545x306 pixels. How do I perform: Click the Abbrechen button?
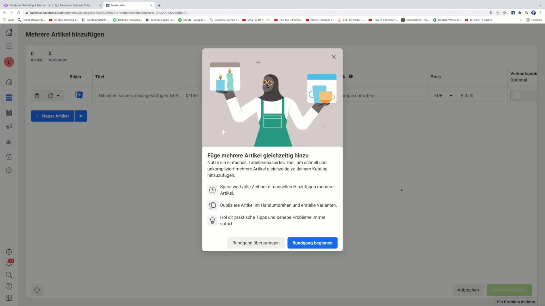tap(468, 290)
